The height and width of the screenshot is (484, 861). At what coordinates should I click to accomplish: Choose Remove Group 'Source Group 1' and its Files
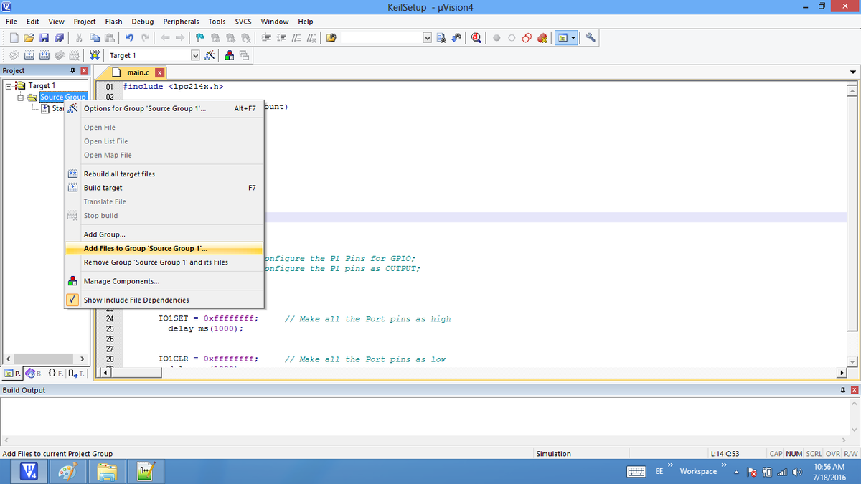[164, 262]
